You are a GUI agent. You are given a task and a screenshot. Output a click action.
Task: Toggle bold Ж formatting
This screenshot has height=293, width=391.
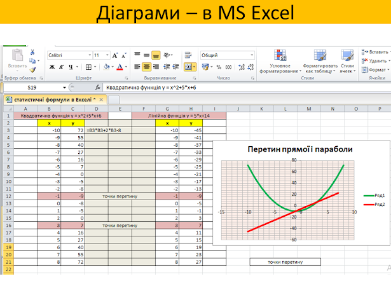tap(52, 67)
